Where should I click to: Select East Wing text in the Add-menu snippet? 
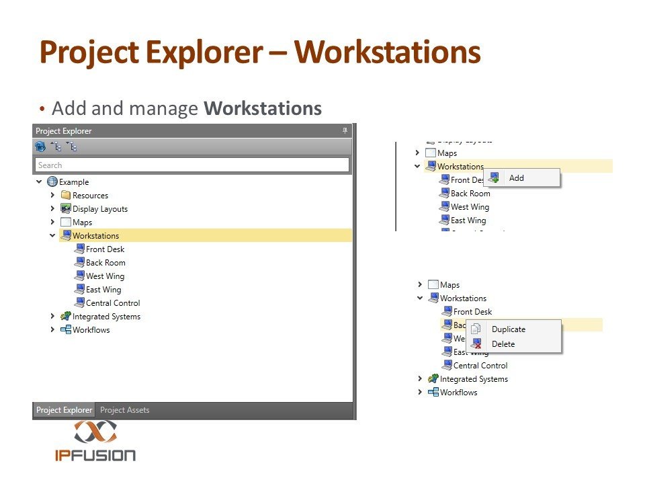tap(468, 220)
